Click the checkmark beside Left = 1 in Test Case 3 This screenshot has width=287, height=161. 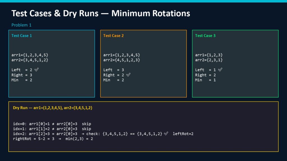(x=220, y=70)
